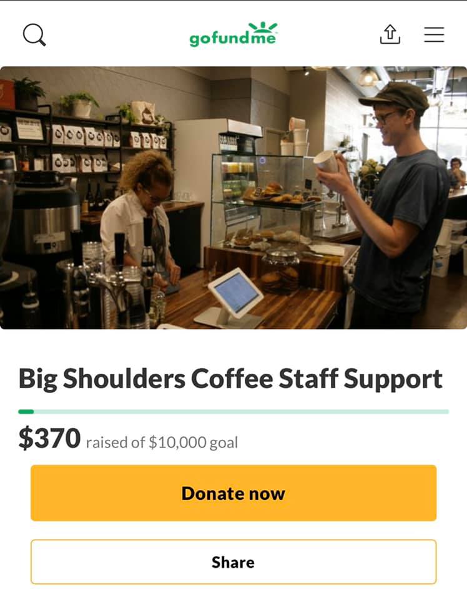Open the hamburger menu
Viewport: 467px width, 599px height.
pyautogui.click(x=434, y=34)
